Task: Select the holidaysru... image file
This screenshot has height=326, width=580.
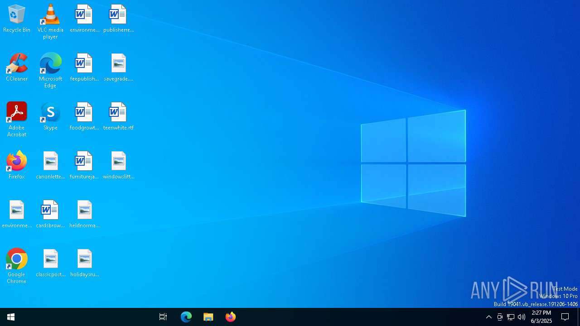Action: 84,263
